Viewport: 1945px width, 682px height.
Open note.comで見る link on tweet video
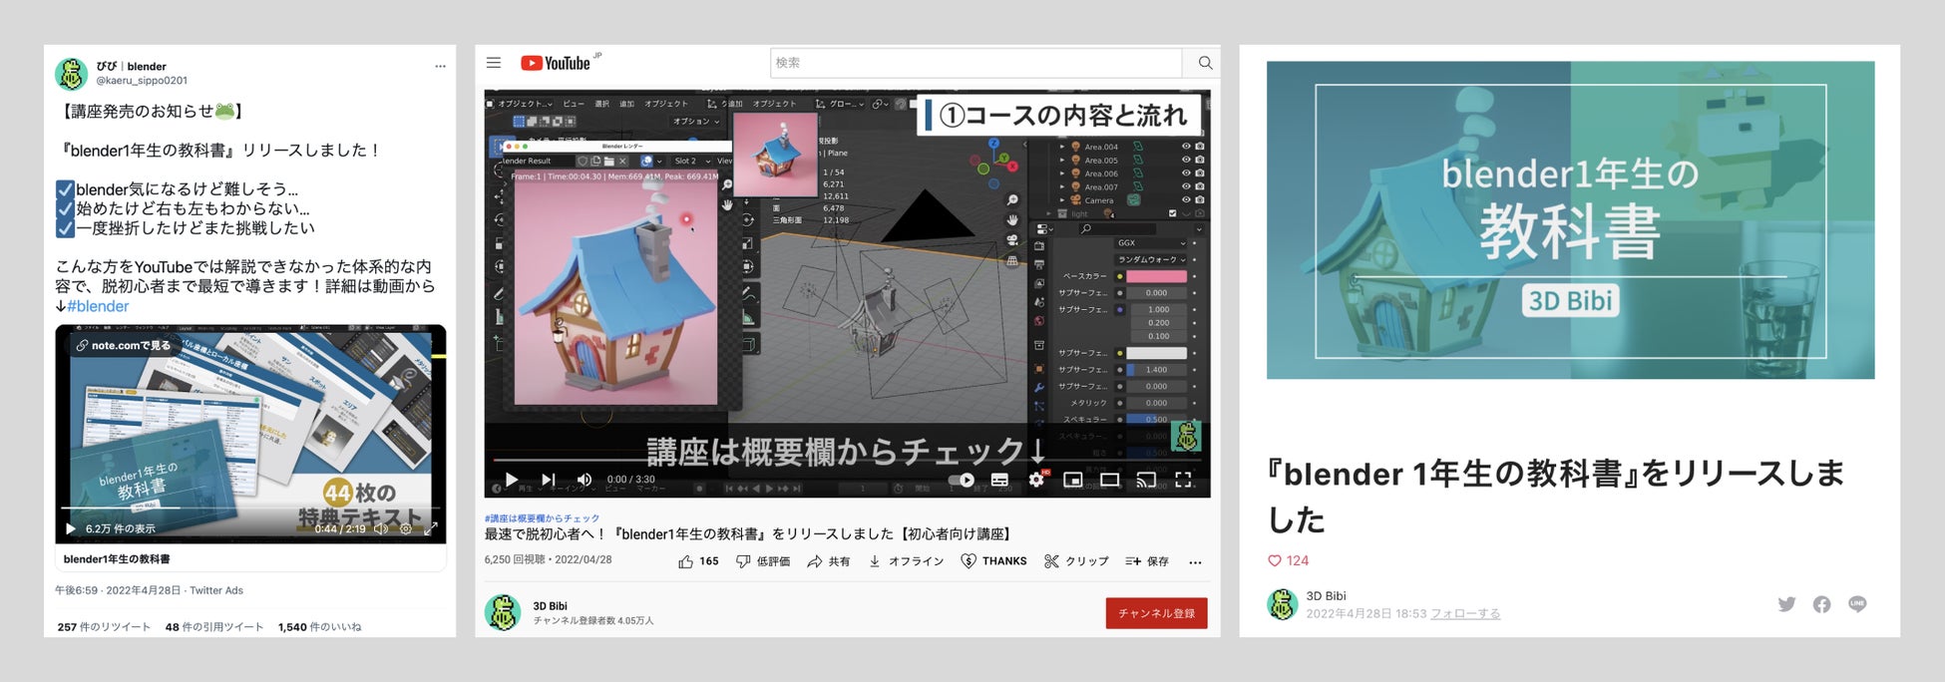coord(124,345)
